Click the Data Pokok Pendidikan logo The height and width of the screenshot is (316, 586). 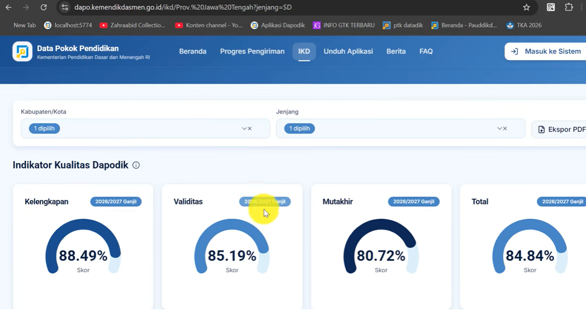22,51
